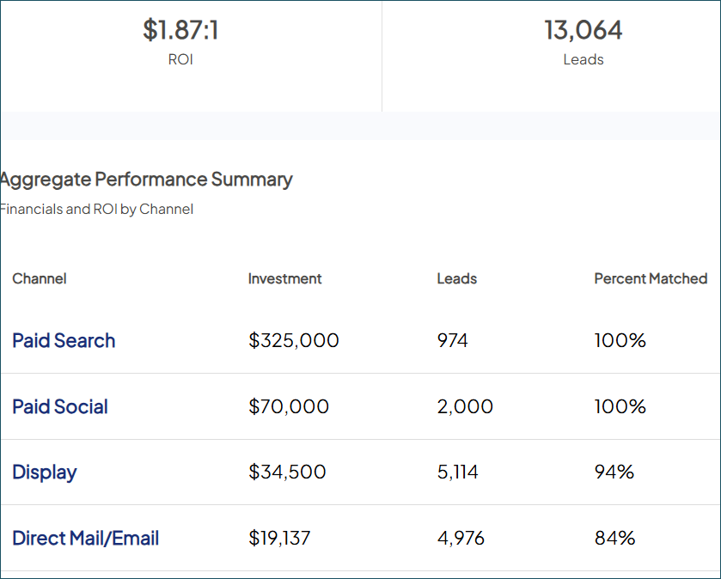Open the Paid Search channel details

coord(64,340)
